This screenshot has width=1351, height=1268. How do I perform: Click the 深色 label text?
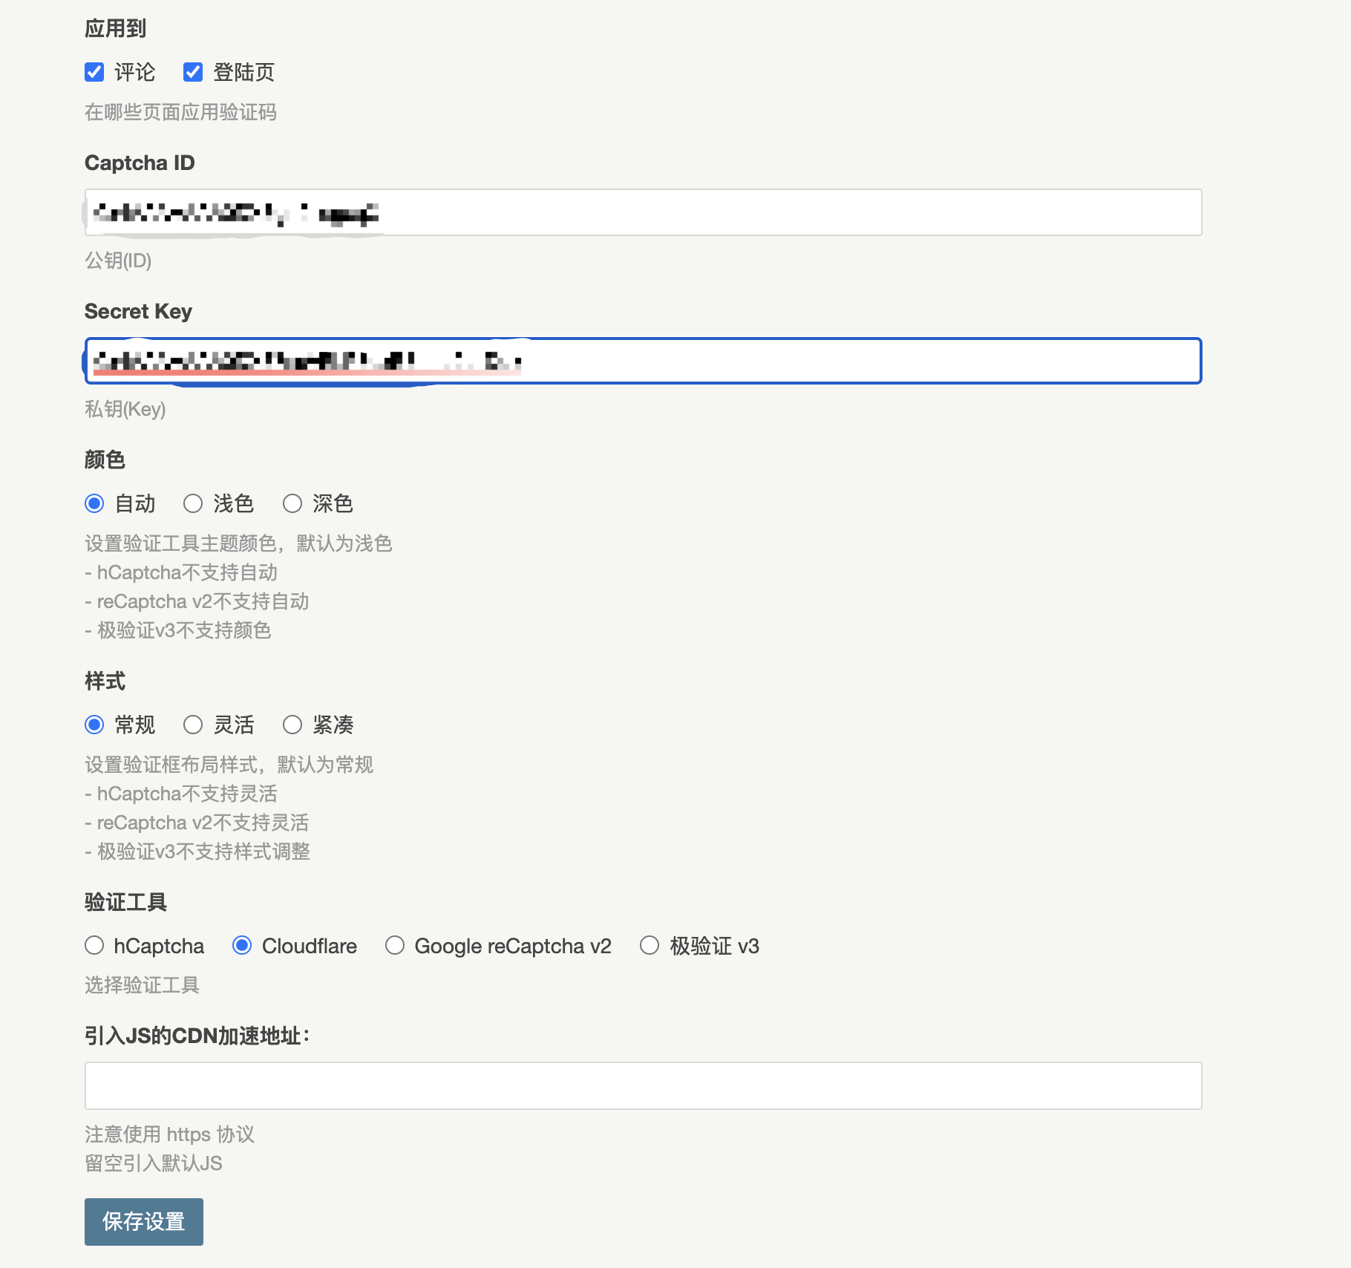[333, 503]
